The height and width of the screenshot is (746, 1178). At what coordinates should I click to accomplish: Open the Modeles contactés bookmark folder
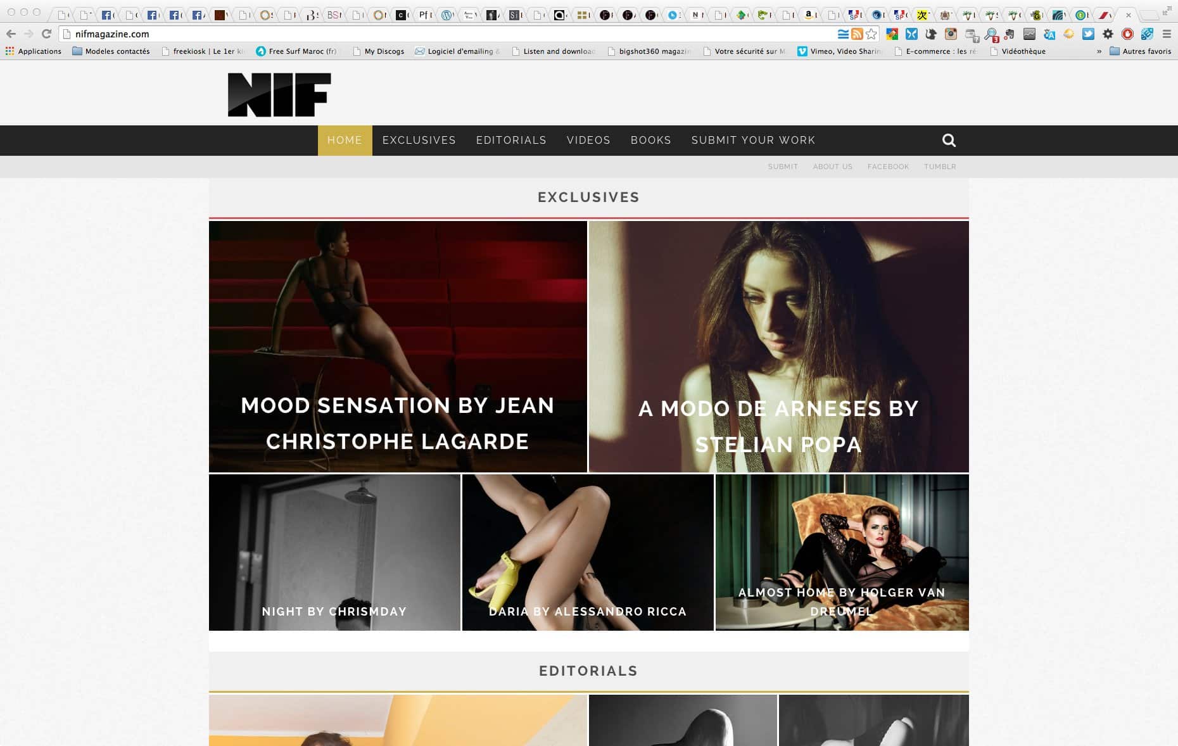coord(111,51)
